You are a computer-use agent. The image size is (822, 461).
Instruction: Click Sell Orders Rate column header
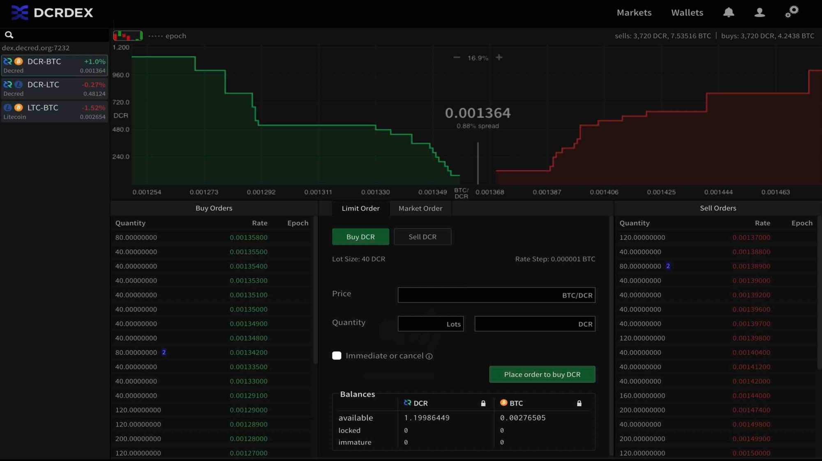(762, 223)
